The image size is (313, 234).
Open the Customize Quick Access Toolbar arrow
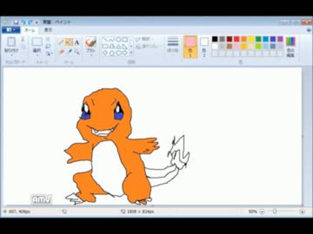click(37, 22)
